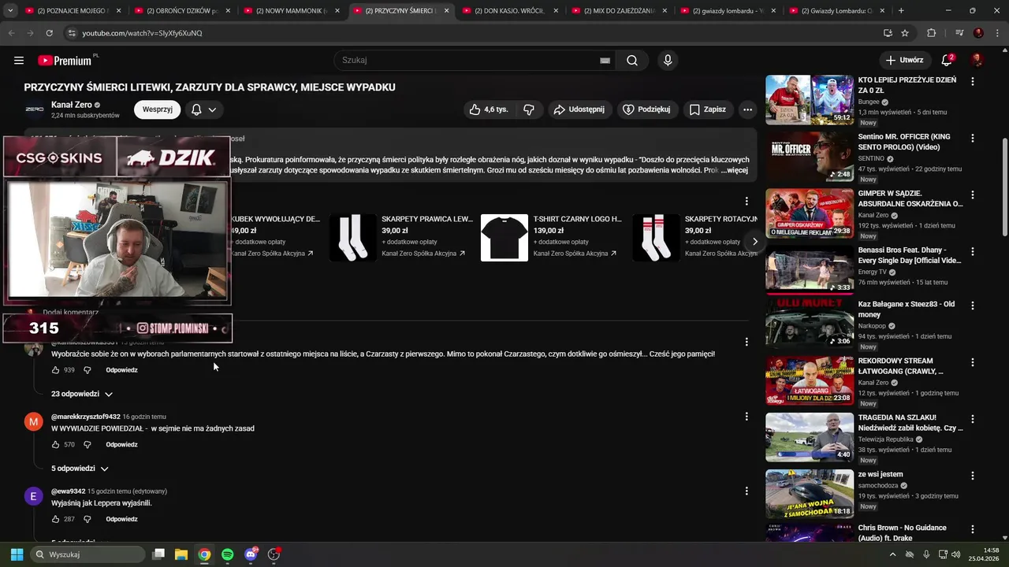Click the Wesprzyj button

tap(158, 109)
